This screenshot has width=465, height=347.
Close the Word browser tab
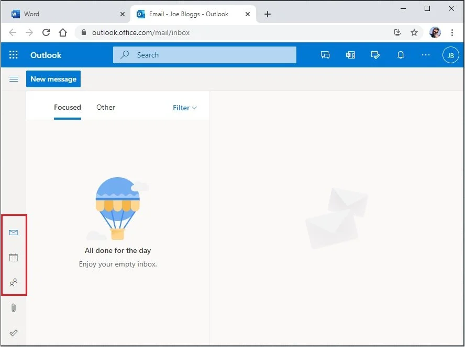tap(122, 14)
